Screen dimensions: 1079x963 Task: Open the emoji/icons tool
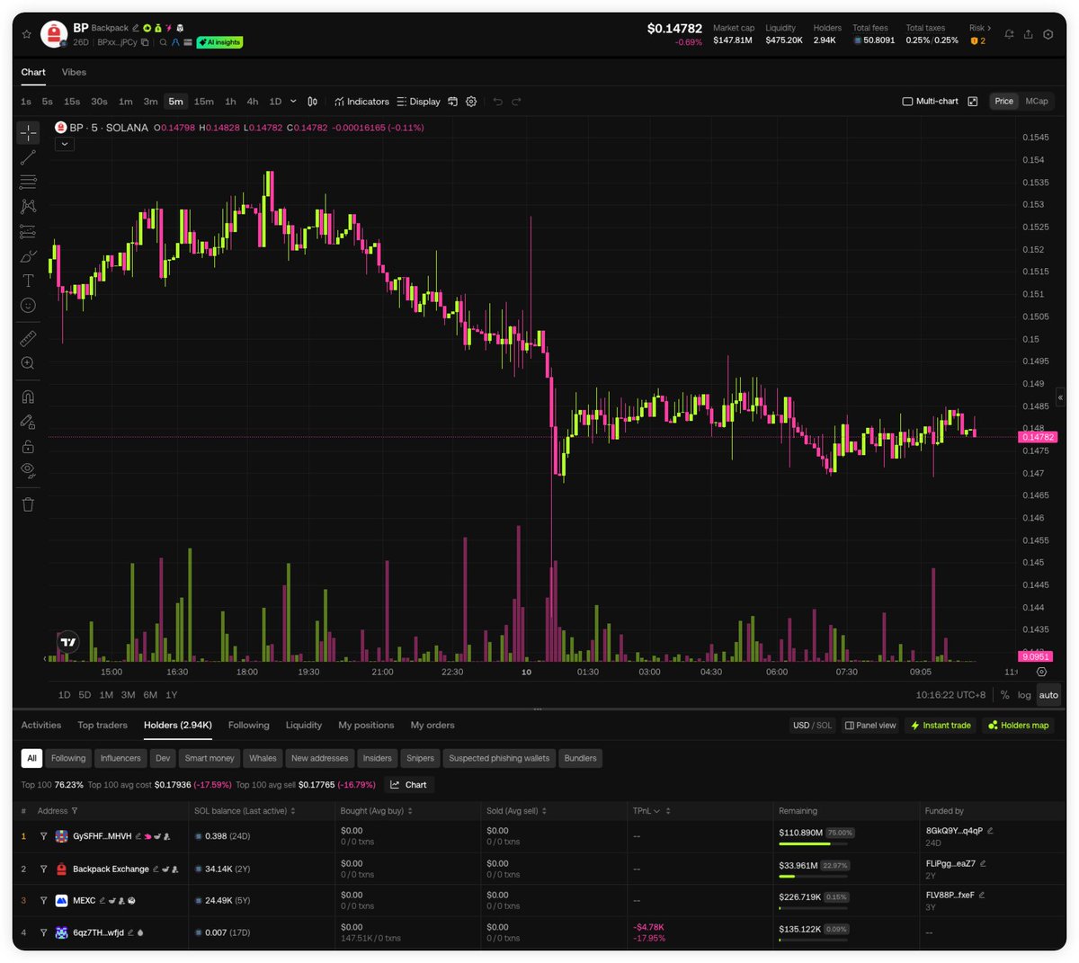pyautogui.click(x=29, y=306)
